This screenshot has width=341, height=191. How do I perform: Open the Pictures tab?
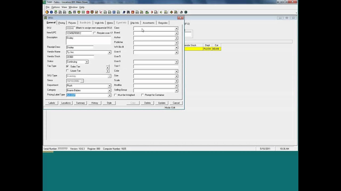72,23
